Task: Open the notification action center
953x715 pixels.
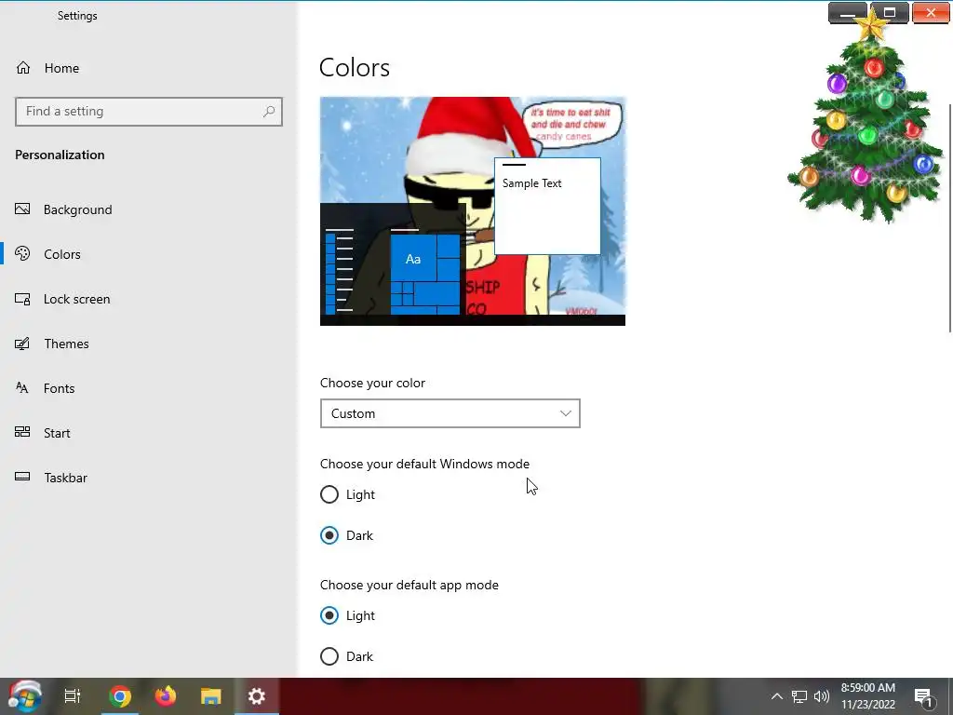Action: click(923, 696)
